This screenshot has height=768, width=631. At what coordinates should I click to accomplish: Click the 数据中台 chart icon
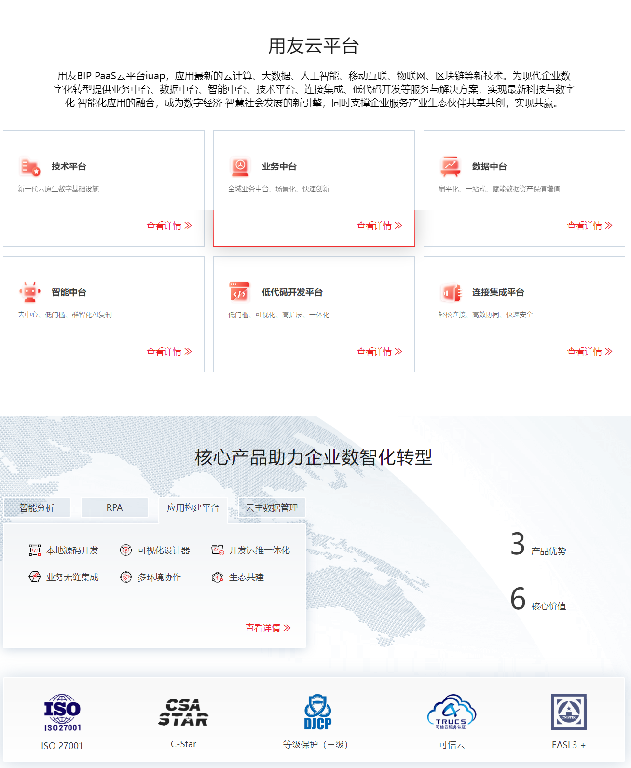(451, 166)
